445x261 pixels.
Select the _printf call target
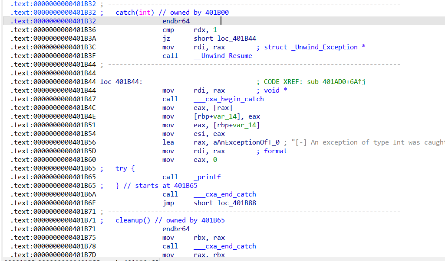coord(207,177)
